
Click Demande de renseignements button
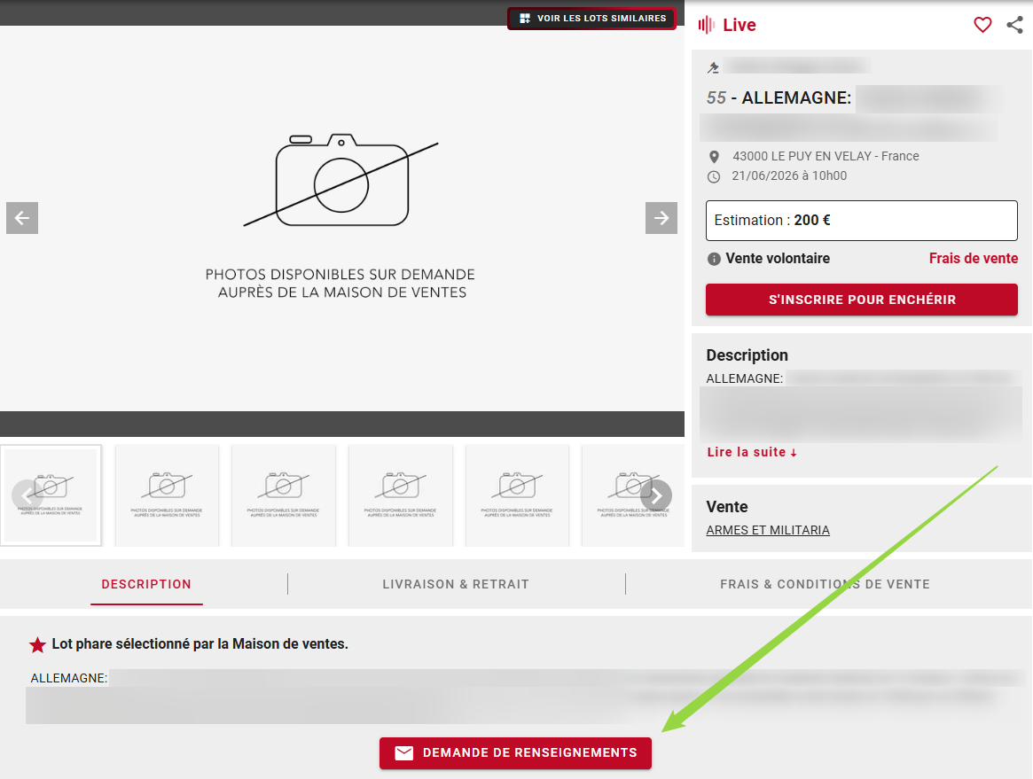[x=515, y=752]
